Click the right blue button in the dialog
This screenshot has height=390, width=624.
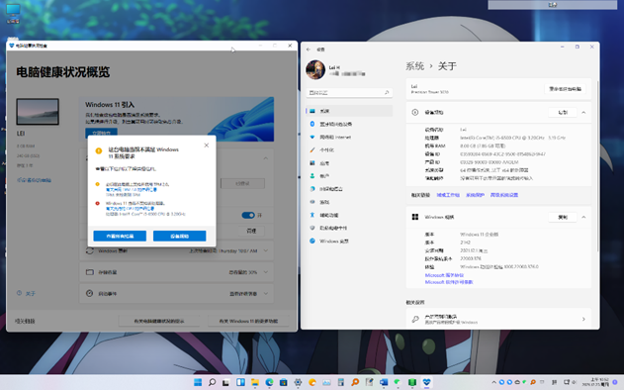click(x=179, y=236)
